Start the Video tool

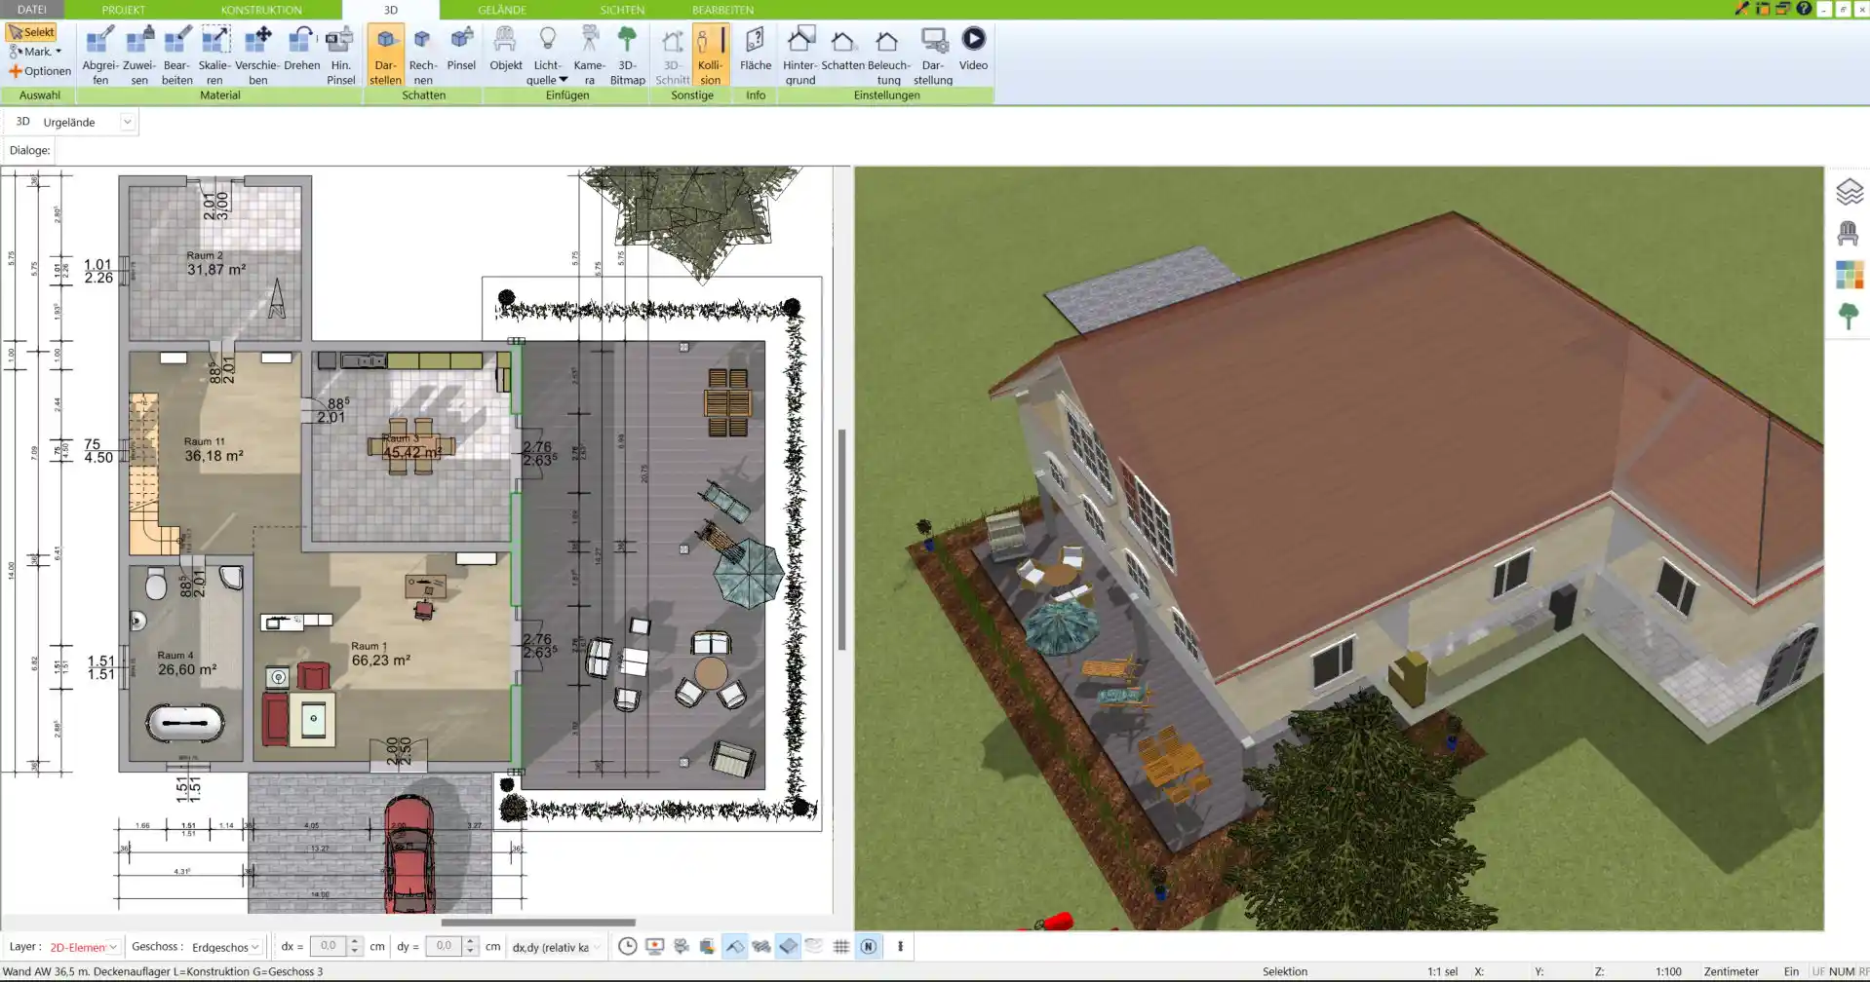(x=973, y=49)
